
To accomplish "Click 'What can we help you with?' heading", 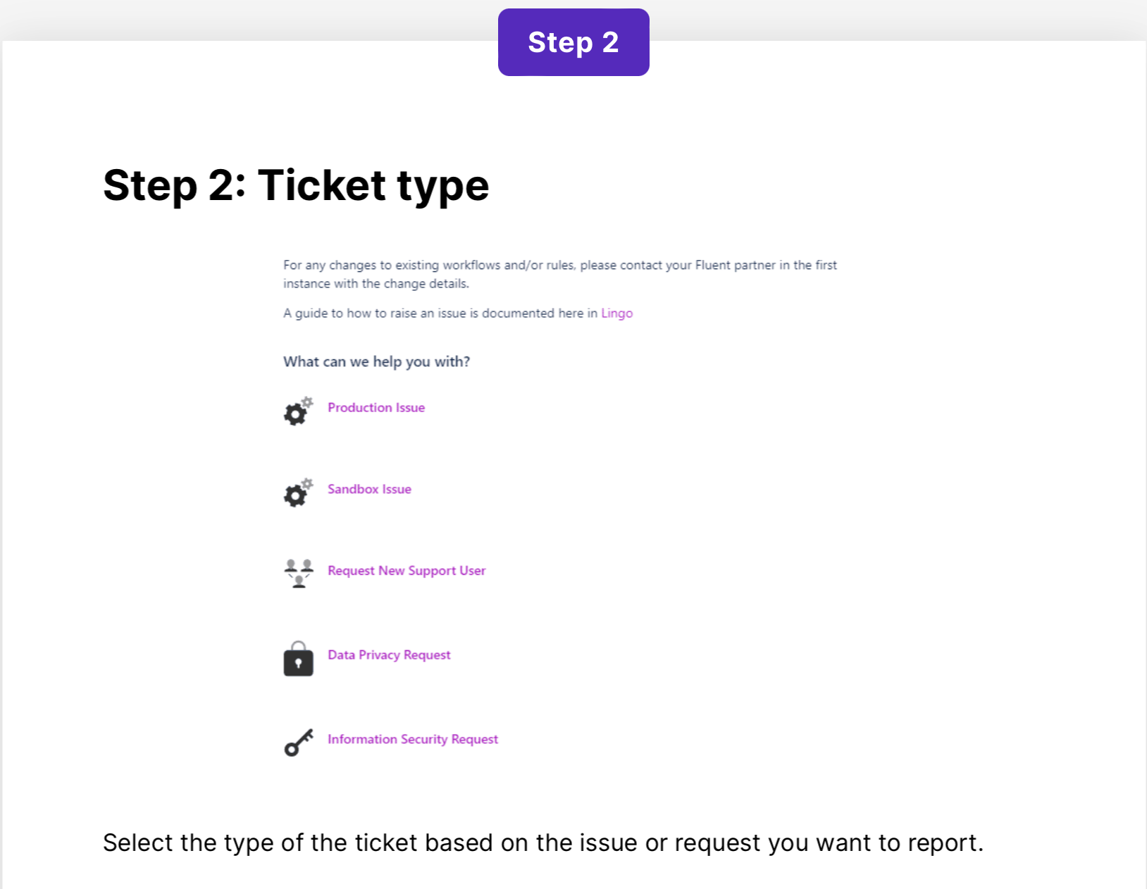I will click(x=376, y=362).
